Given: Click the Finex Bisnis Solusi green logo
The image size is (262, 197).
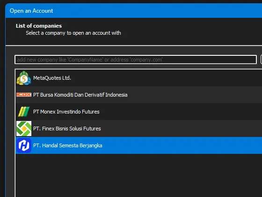Looking at the screenshot, I should tap(24, 129).
